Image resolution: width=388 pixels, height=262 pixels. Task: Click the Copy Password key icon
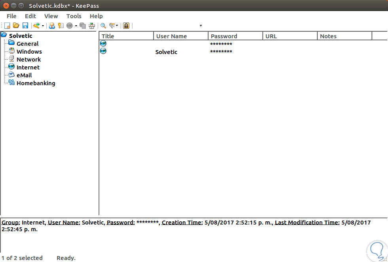(x=61, y=25)
